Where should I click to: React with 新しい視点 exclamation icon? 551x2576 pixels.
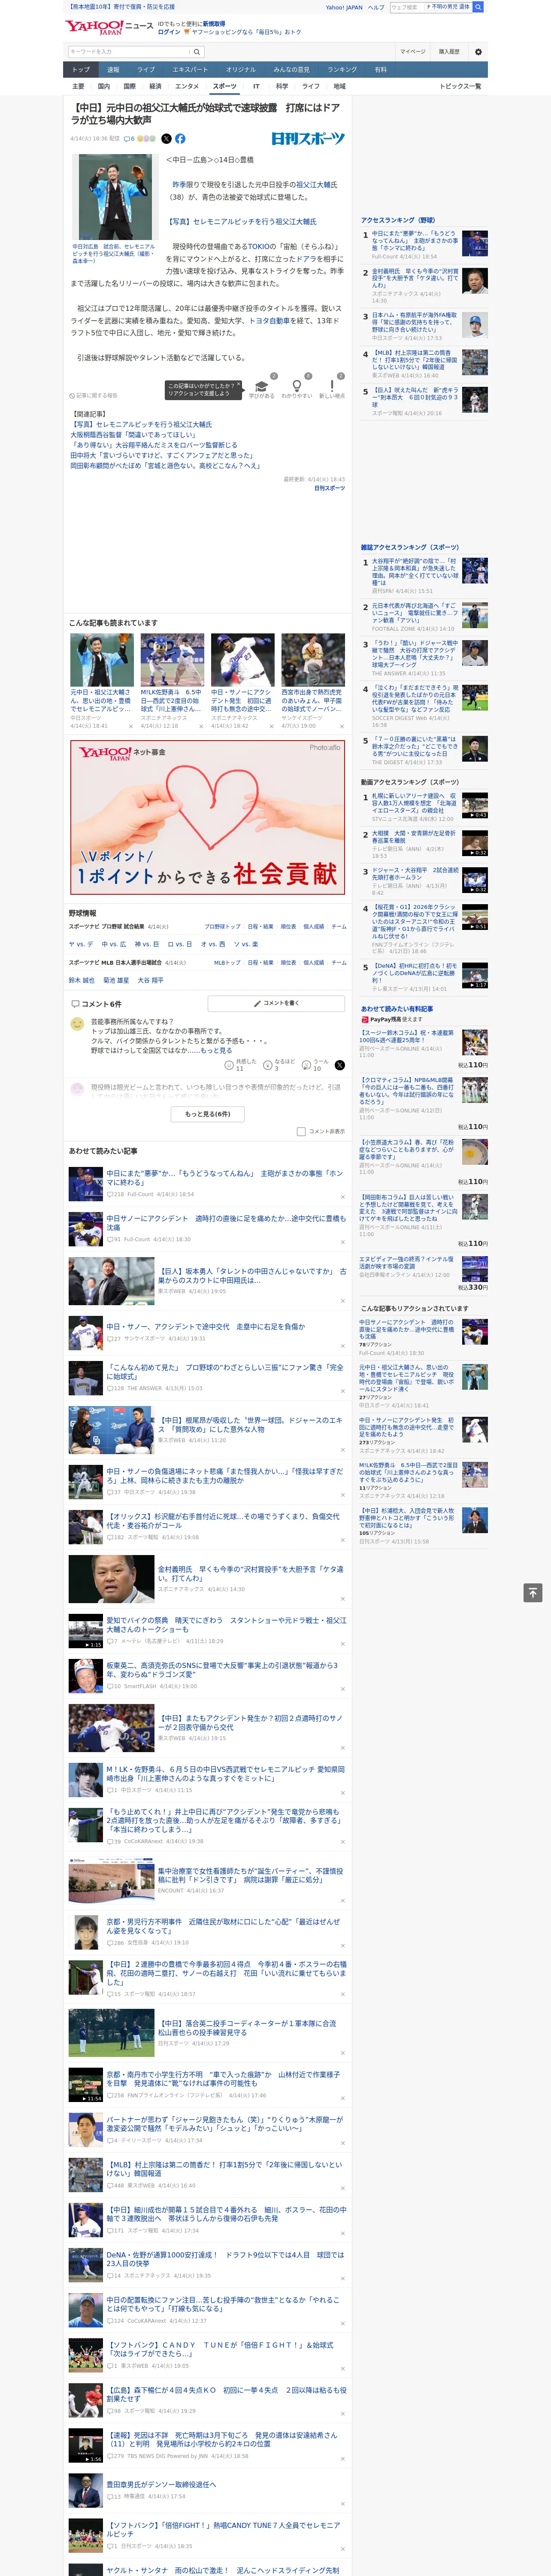(332, 386)
